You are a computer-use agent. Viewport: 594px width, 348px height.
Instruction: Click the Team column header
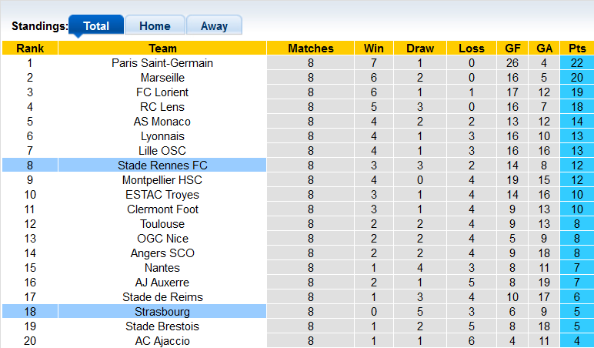pyautogui.click(x=162, y=49)
